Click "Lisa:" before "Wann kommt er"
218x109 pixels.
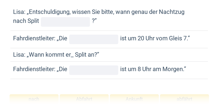pos(19,55)
